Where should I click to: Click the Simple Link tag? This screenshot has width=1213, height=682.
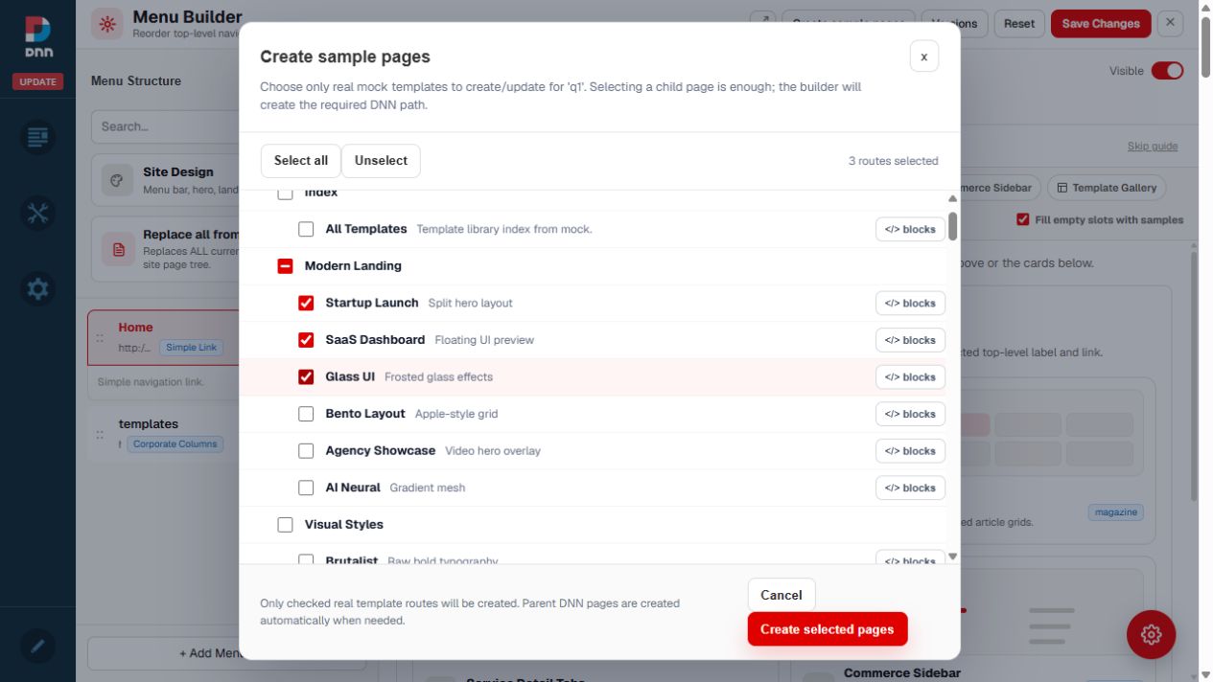(x=192, y=348)
